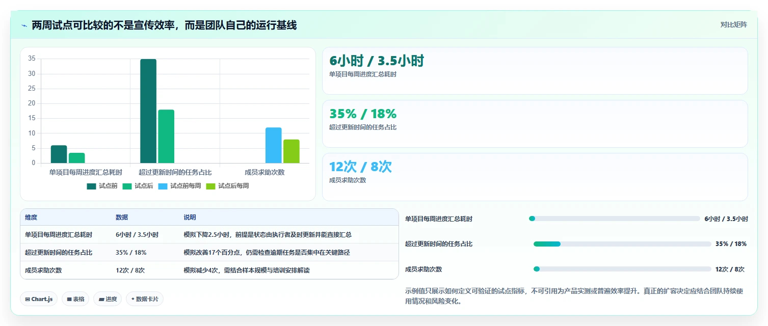Select table cell 超过更新时间的任务占比
The height and width of the screenshot is (326, 768).
[59, 253]
